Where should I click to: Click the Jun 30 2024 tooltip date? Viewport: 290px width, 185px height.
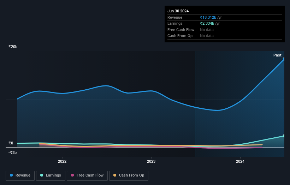pyautogui.click(x=178, y=11)
